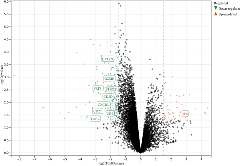
Task: Click the red IL6 gene label
Action: click(185, 114)
